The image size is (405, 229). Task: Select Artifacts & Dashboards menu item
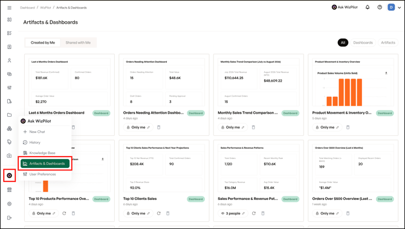click(45, 163)
